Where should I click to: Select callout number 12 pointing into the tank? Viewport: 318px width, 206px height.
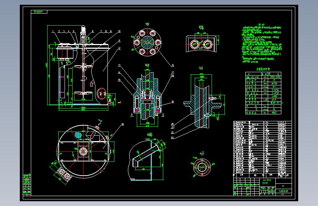tap(119, 48)
